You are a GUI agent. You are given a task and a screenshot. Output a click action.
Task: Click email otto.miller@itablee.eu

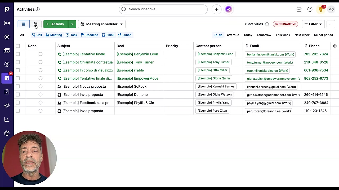pos(267,70)
